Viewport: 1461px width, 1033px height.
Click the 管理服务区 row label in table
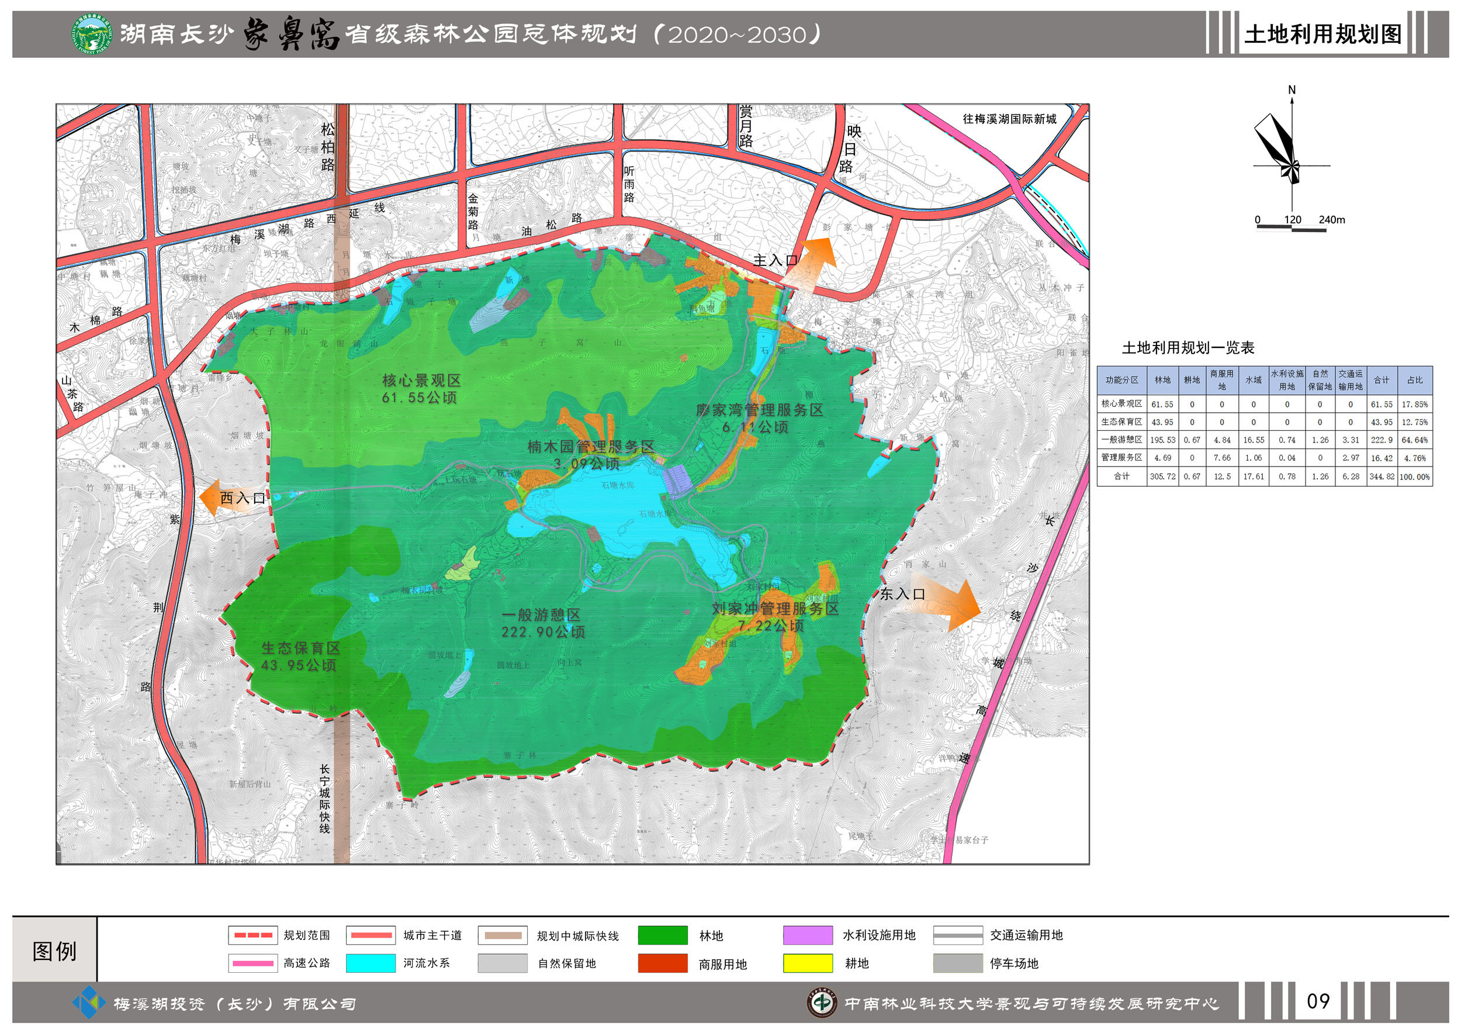(1122, 458)
